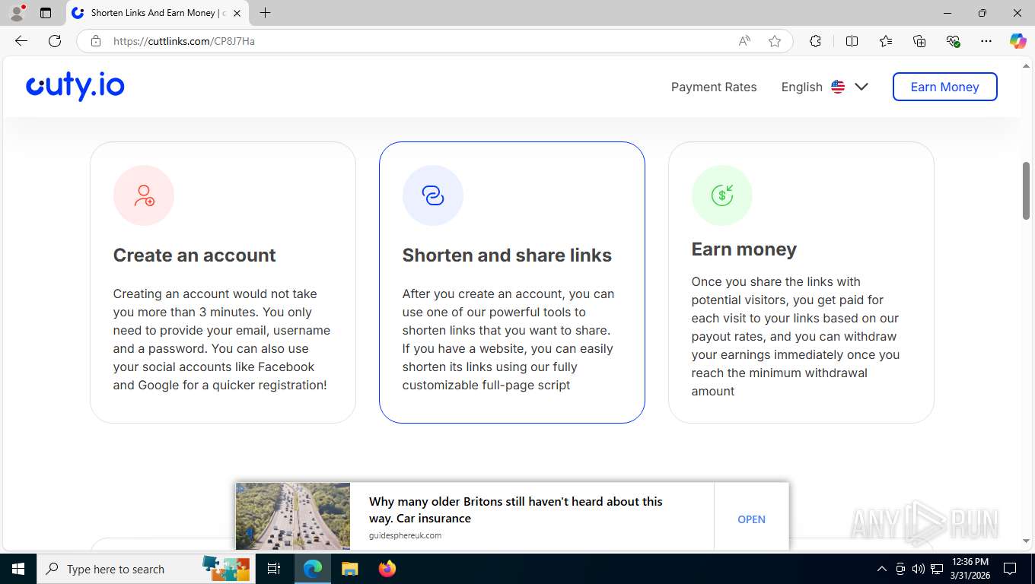1035x584 pixels.
Task: Open the taskbar clock and calendar
Action: tap(970, 569)
